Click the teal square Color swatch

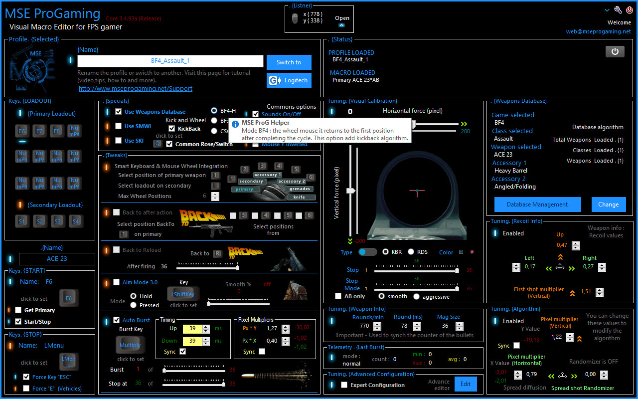point(461,252)
